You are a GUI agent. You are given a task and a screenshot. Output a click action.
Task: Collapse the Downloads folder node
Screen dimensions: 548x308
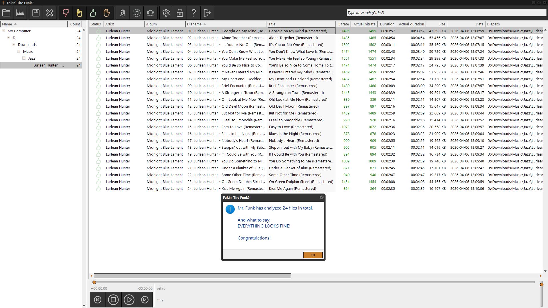pyautogui.click(x=13, y=45)
